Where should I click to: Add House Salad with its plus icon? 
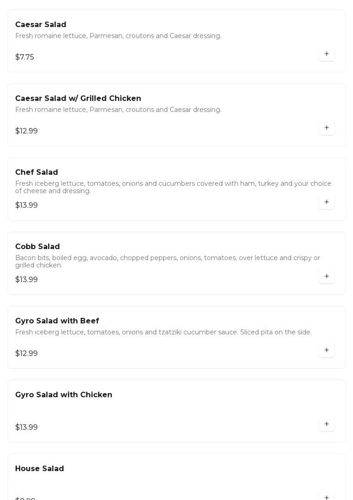326,497
